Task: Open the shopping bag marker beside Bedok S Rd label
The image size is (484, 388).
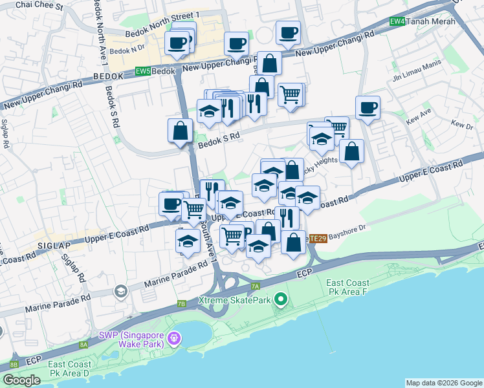Action: pos(181,133)
